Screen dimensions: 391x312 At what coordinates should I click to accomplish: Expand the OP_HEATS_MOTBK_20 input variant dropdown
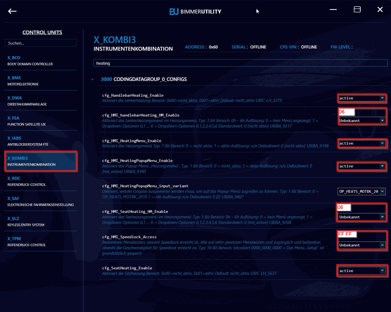tap(361, 191)
